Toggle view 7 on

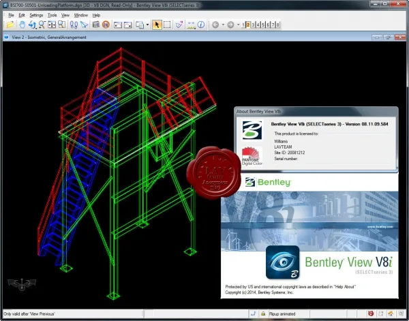tap(273, 25)
